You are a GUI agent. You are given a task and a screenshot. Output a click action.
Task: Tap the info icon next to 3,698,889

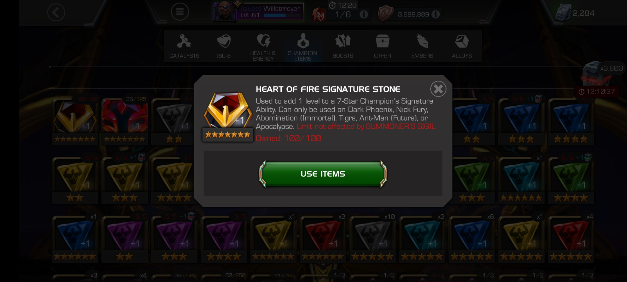[x=436, y=14]
